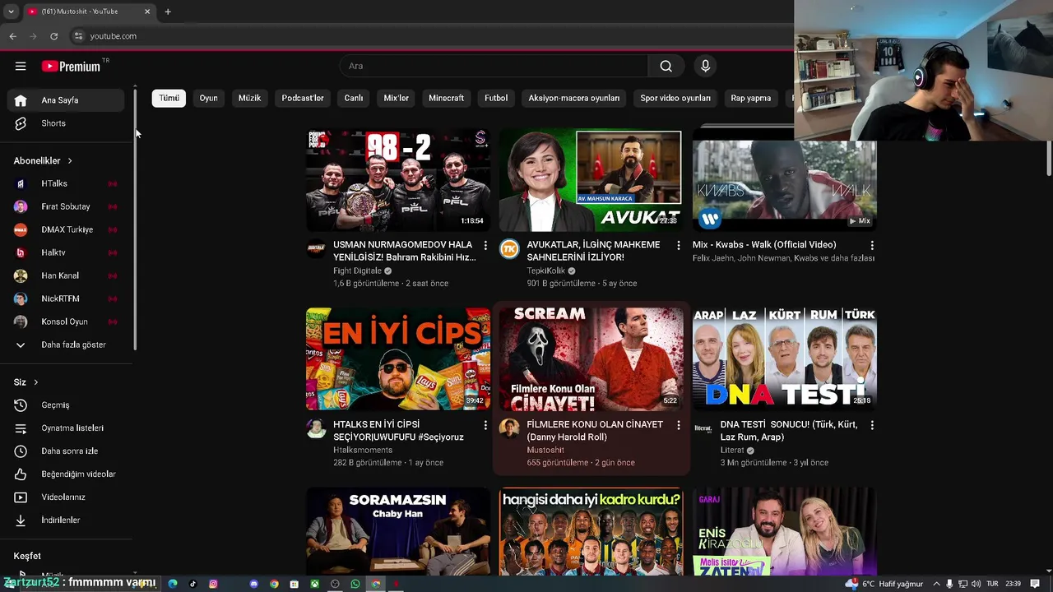Select the Futbol filter chip
The image size is (1053, 592).
[x=496, y=98]
